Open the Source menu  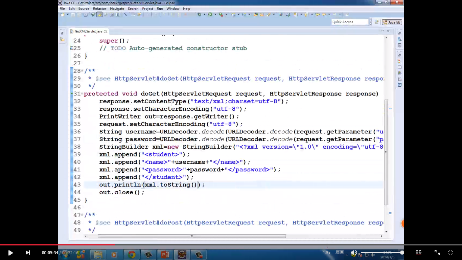point(84,8)
